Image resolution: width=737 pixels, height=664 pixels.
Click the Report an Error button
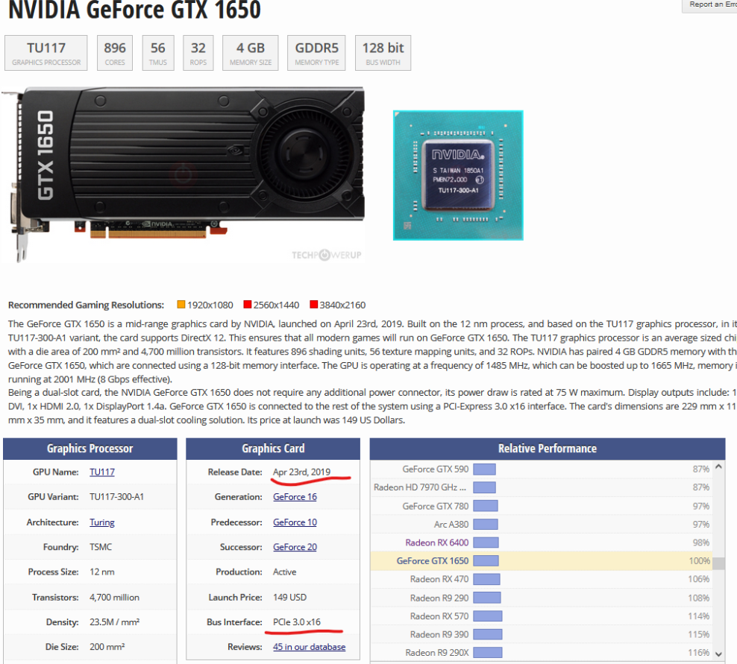point(709,4)
